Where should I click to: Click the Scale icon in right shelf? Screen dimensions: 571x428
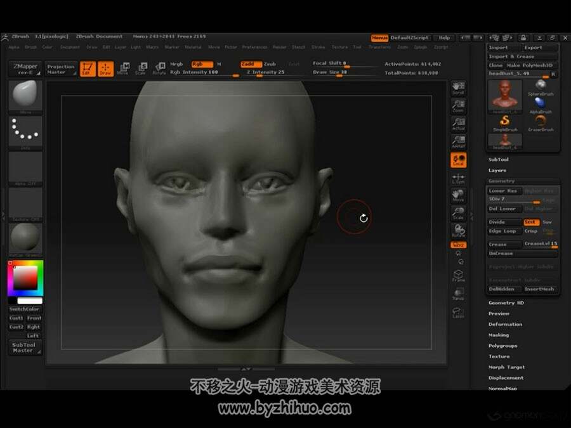point(458,213)
